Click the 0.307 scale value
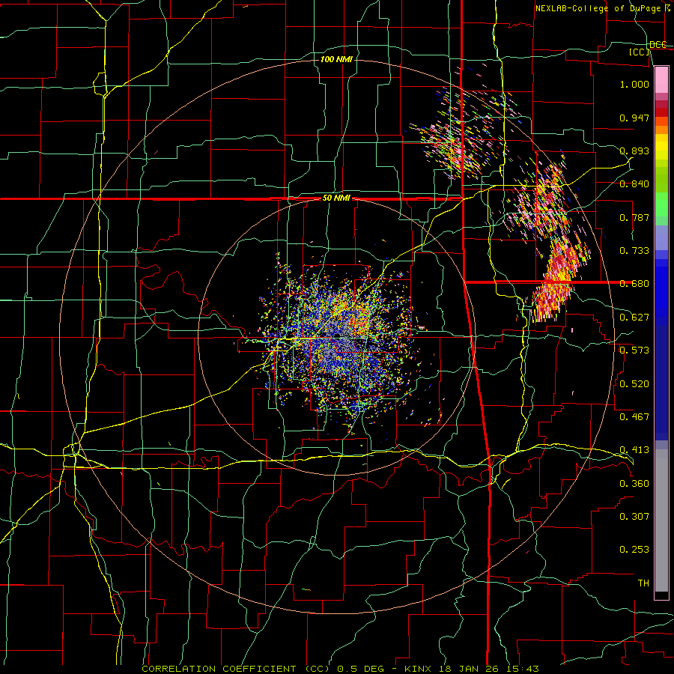The height and width of the screenshot is (674, 674). pos(634,517)
